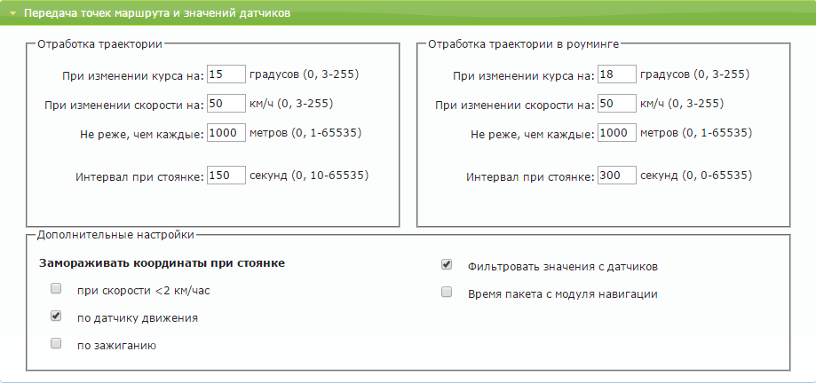Collapse the section using the header arrow icon
816x383 pixels.
click(13, 14)
